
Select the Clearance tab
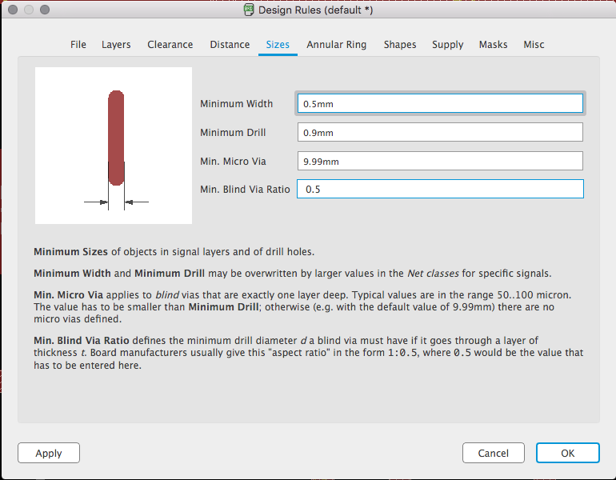(x=170, y=44)
